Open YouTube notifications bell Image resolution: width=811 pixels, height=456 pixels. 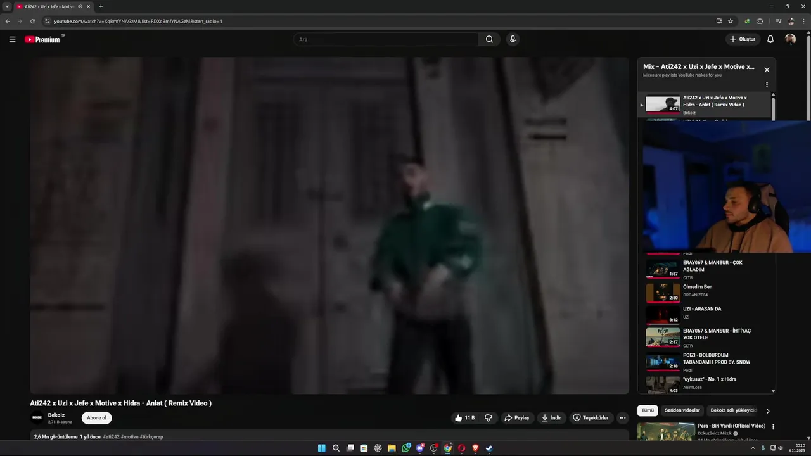click(x=770, y=39)
